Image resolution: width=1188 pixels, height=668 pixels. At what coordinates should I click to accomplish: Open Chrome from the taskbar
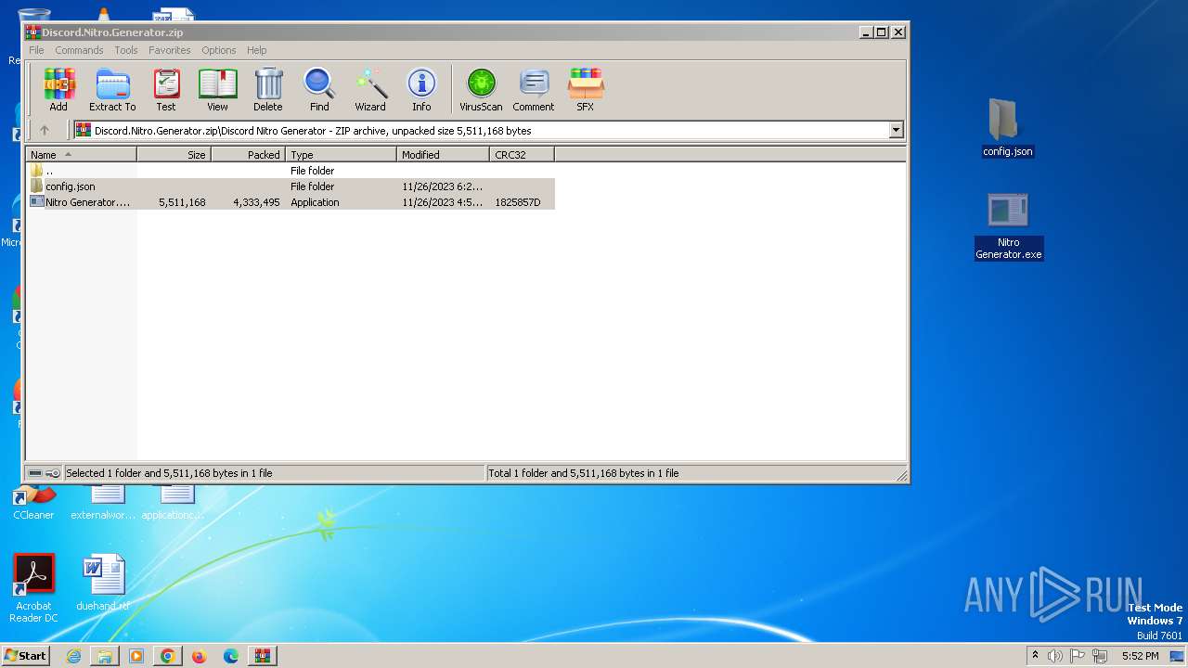[x=167, y=656]
